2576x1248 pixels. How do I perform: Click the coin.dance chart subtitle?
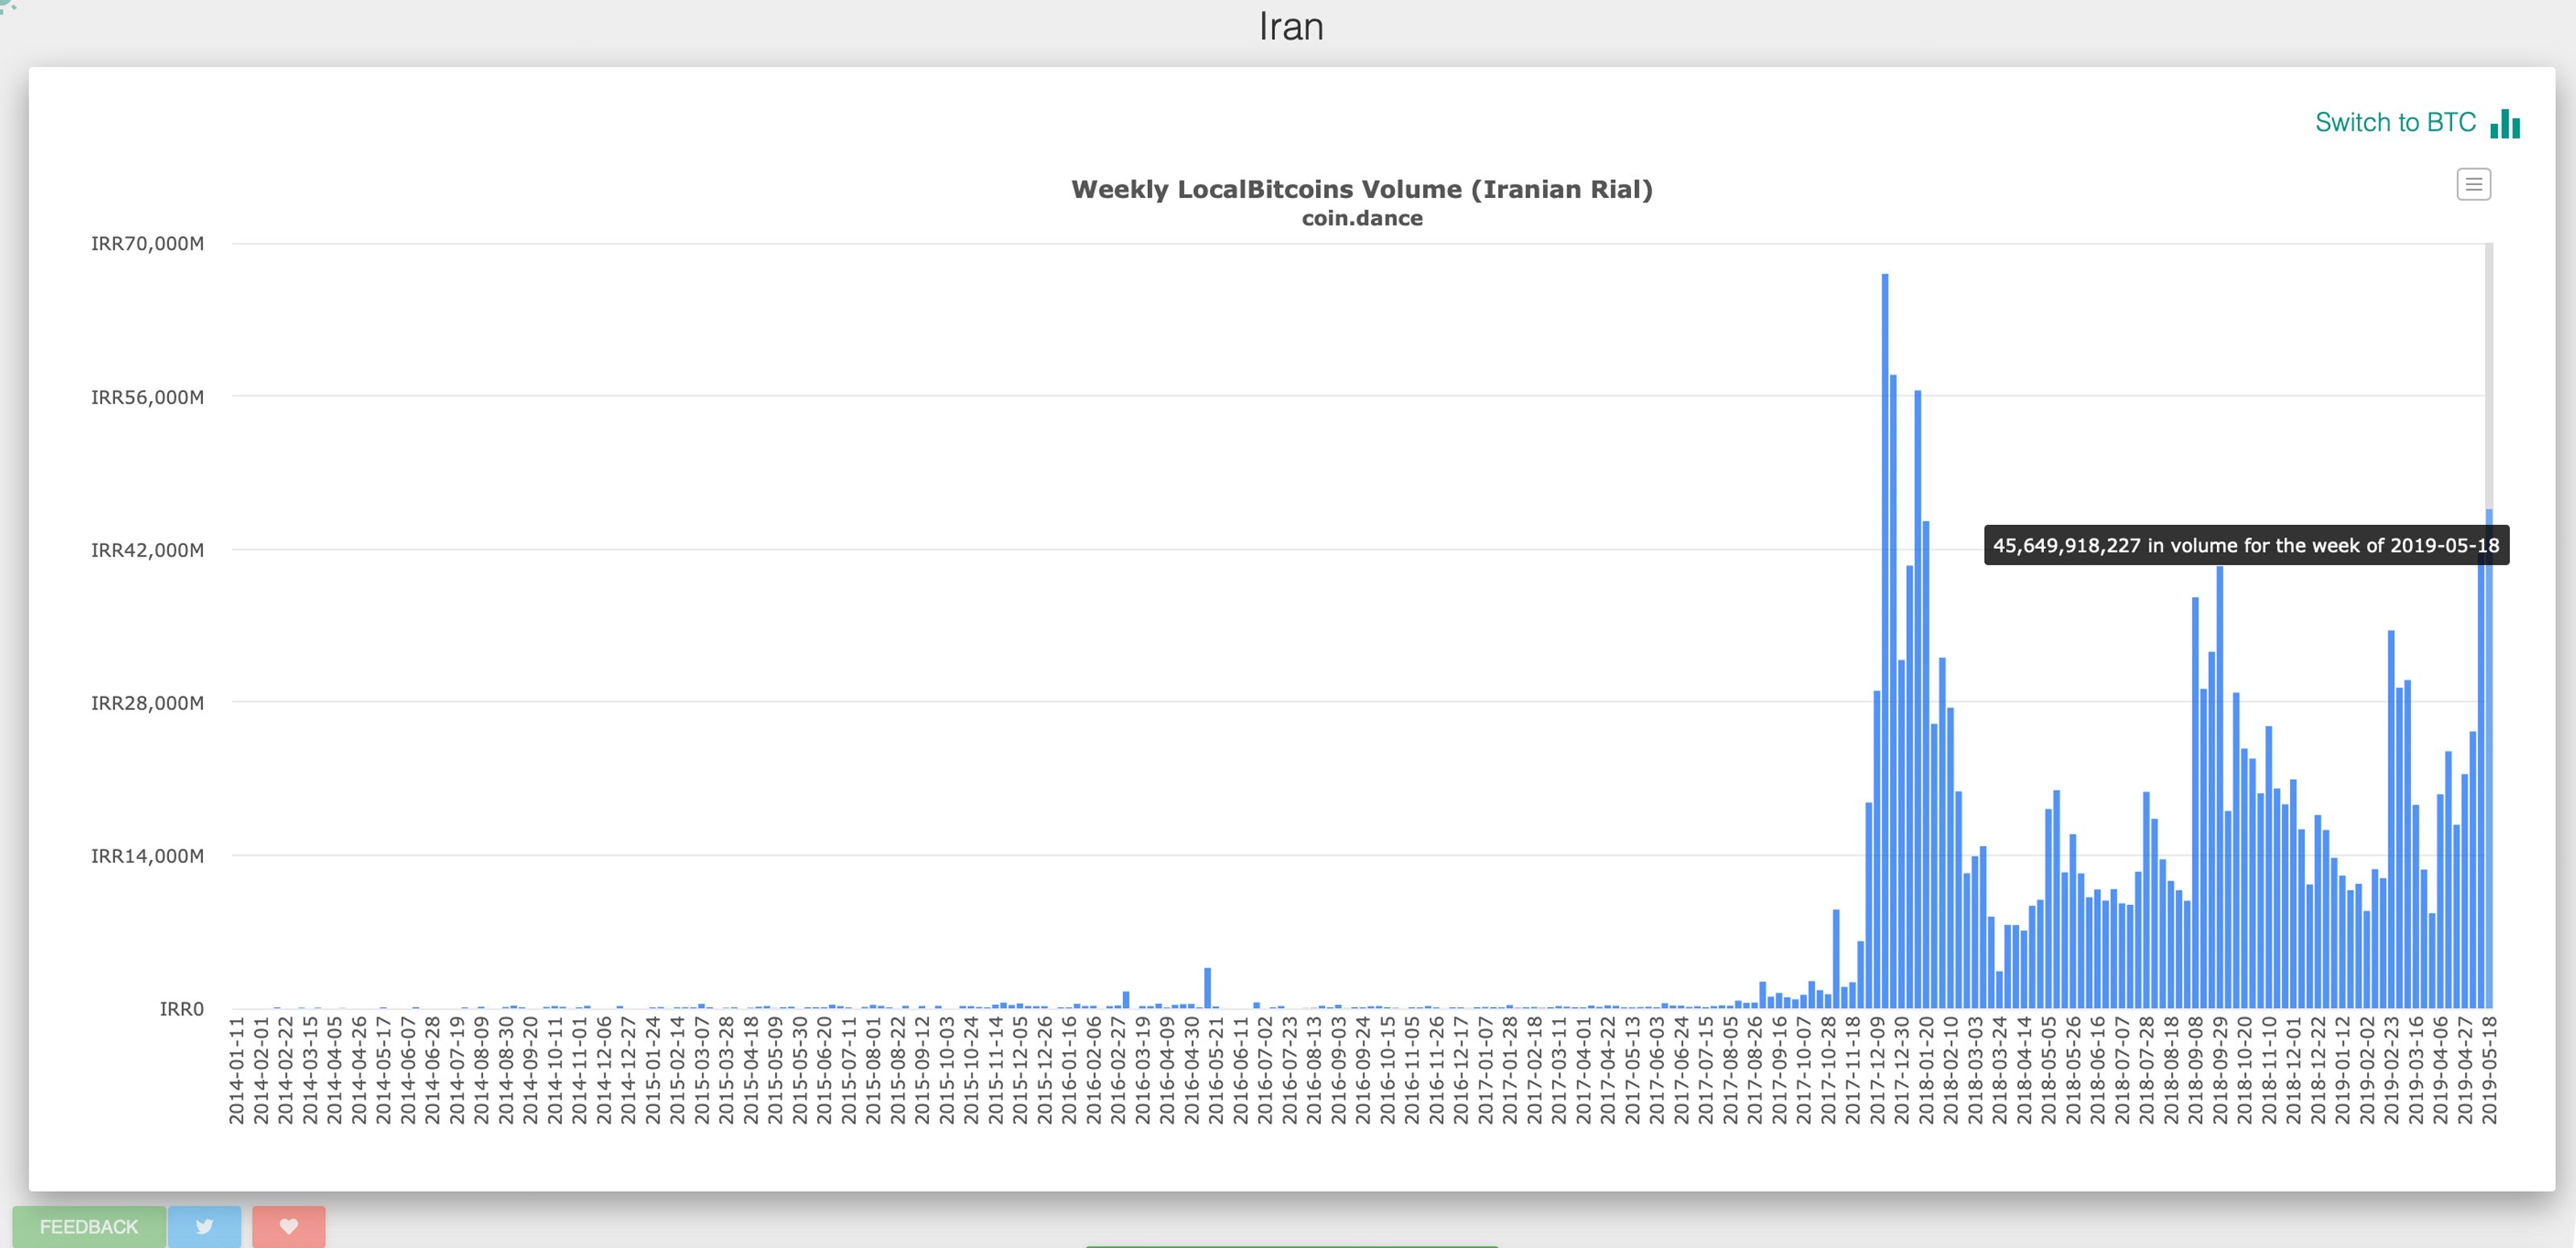tap(1362, 218)
